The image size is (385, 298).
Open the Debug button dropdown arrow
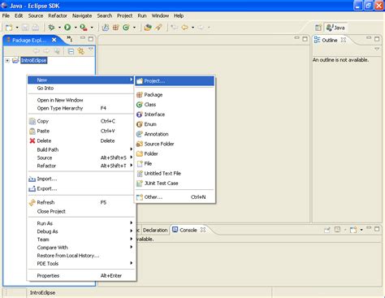(x=59, y=28)
